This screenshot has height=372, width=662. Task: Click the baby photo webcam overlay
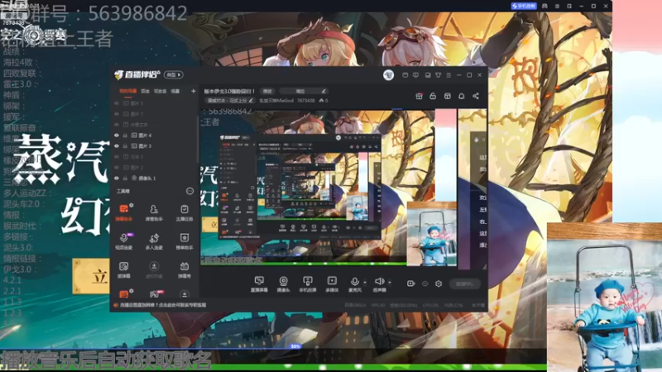tap(605, 298)
